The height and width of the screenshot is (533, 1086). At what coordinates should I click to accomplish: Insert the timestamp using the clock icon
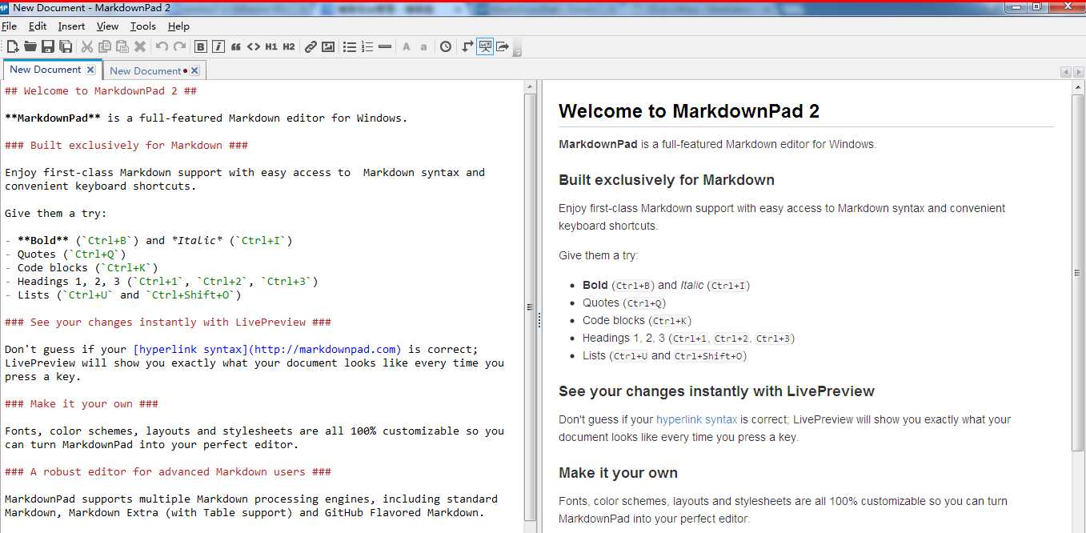446,46
